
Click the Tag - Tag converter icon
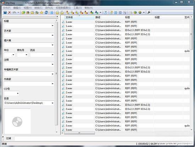(x=86, y=12)
